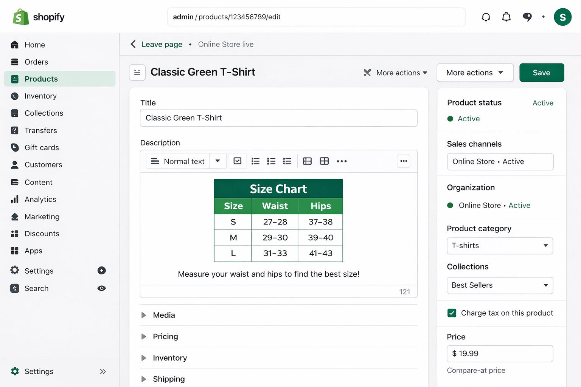Image resolution: width=581 pixels, height=387 pixels.
Task: Insert a table in the description editor
Action: [307, 161]
